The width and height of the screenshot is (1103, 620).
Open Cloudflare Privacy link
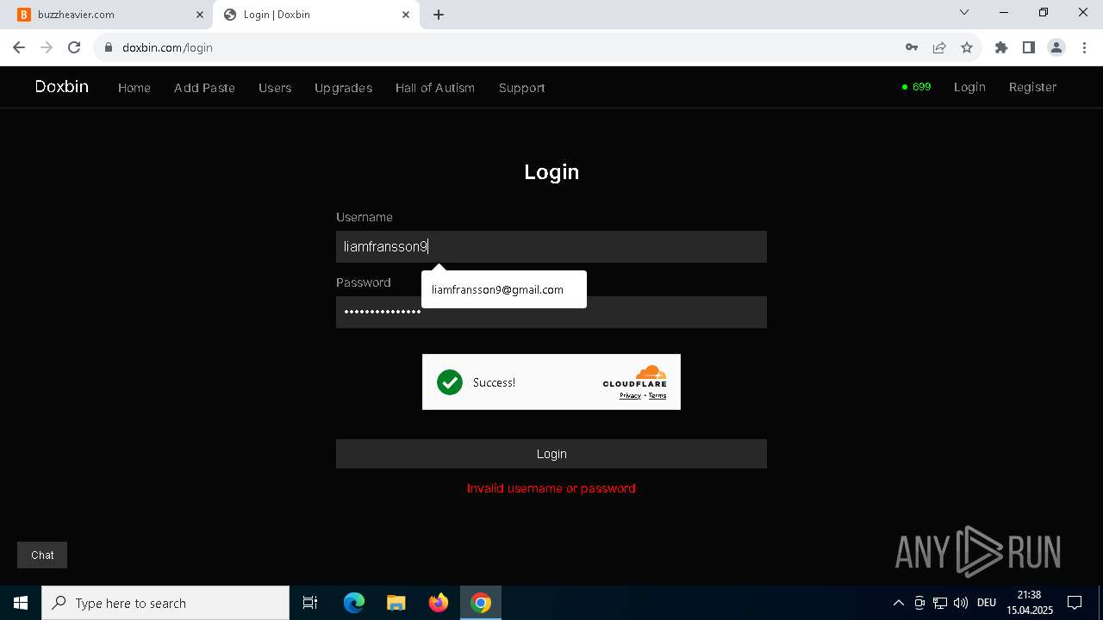630,396
